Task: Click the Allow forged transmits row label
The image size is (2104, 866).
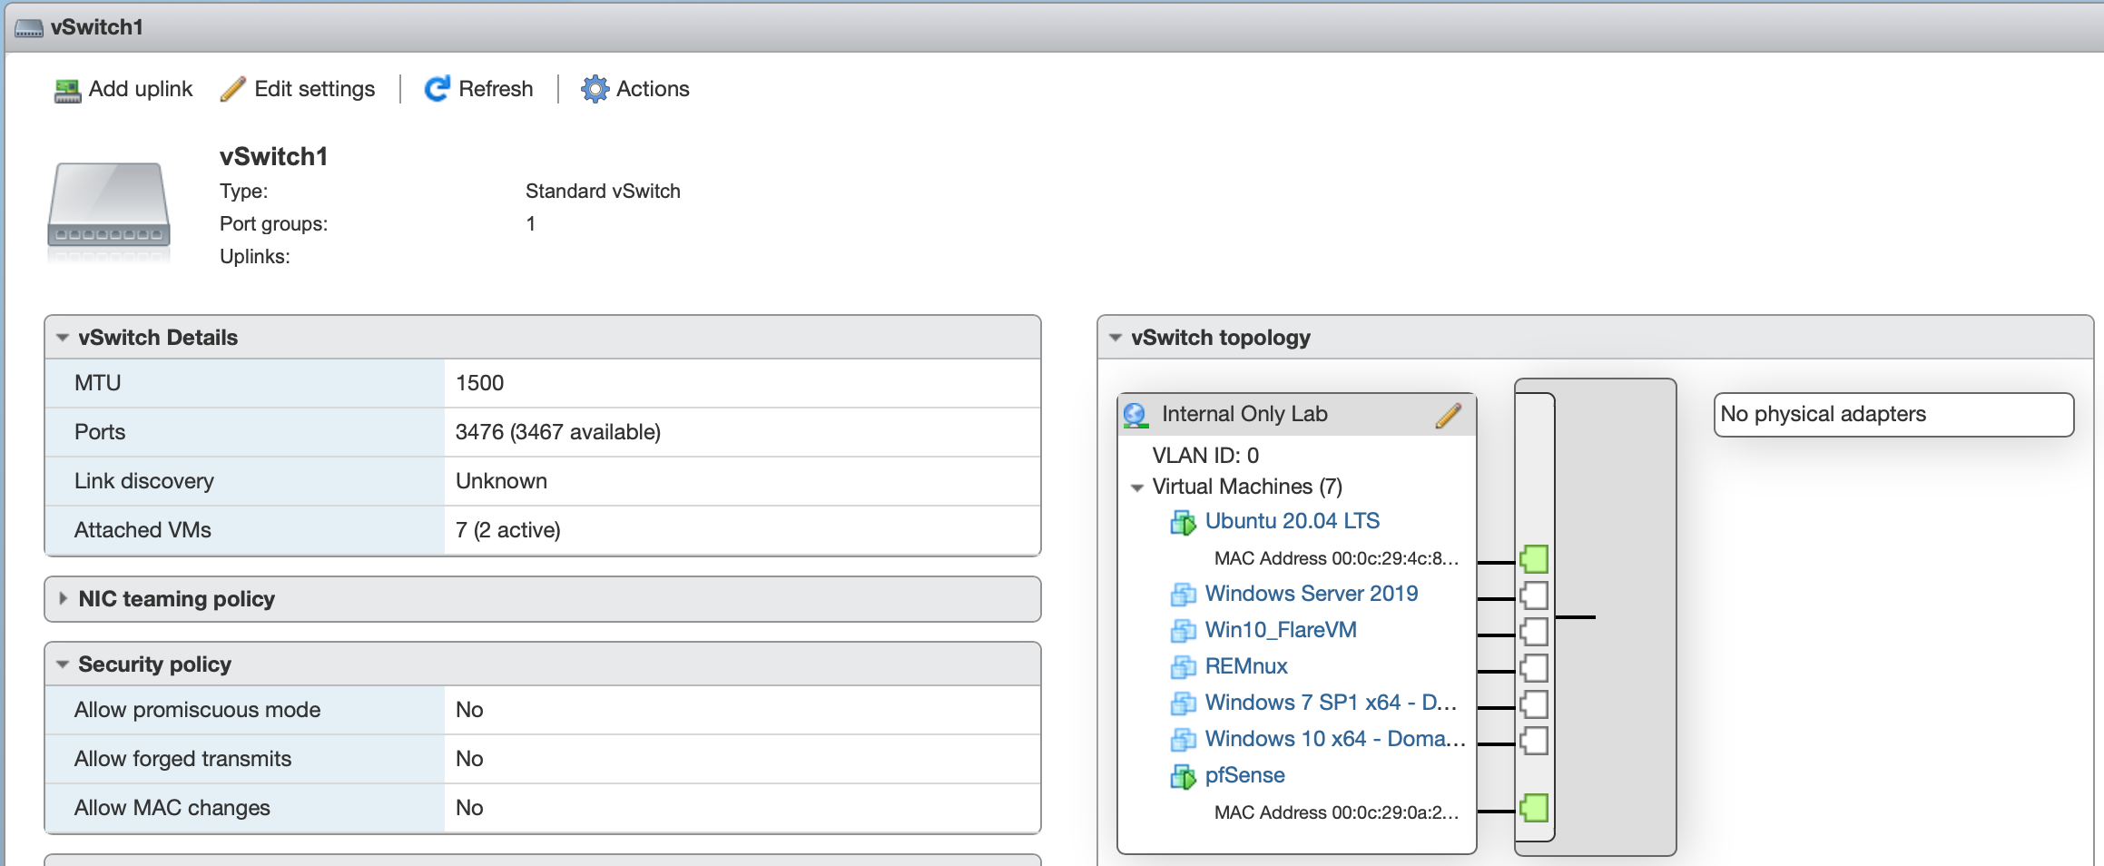Action: 183,759
